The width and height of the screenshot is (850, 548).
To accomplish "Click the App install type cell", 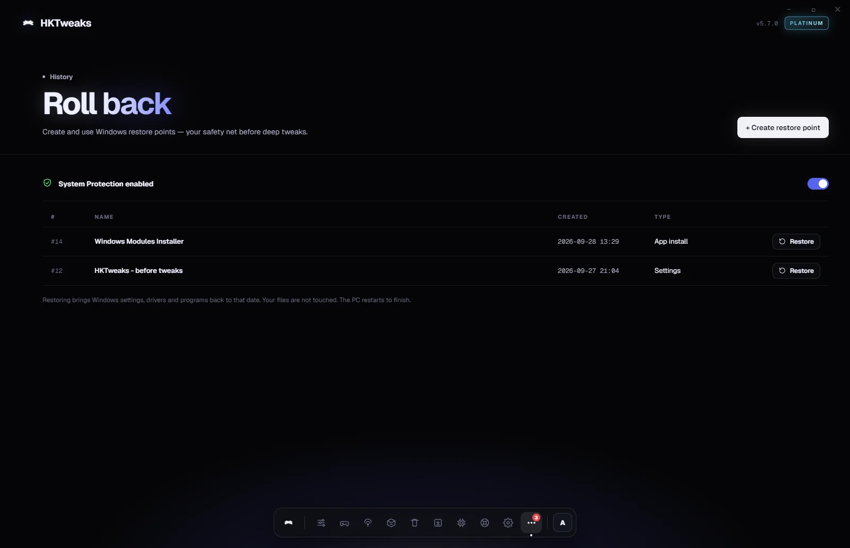I will point(671,242).
